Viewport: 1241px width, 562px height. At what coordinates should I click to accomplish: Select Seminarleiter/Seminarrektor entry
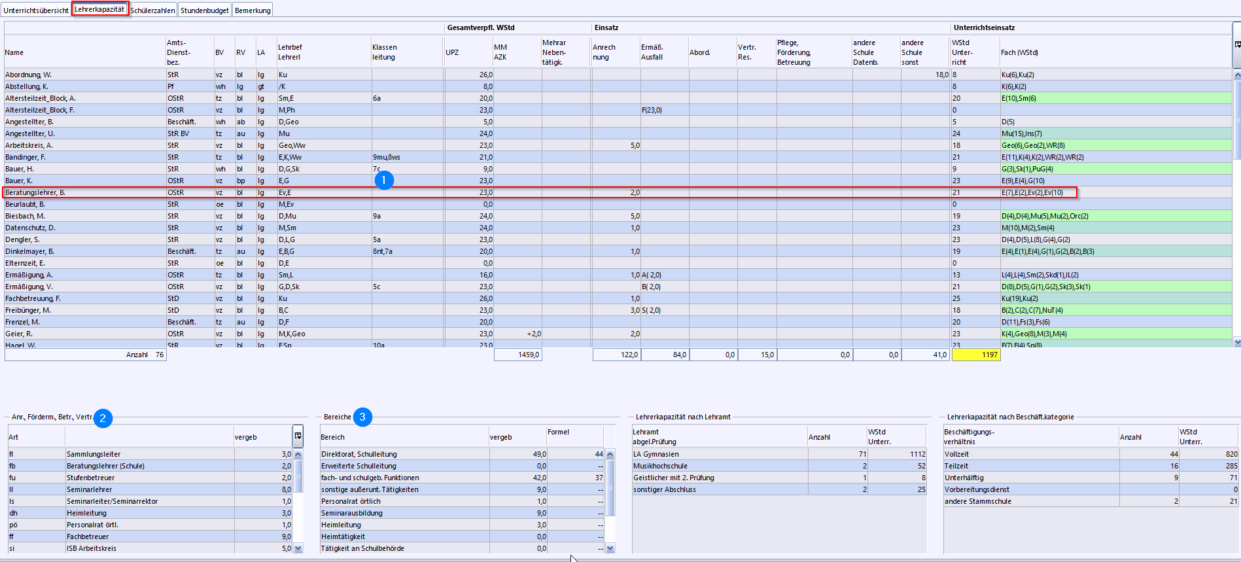[x=150, y=501]
